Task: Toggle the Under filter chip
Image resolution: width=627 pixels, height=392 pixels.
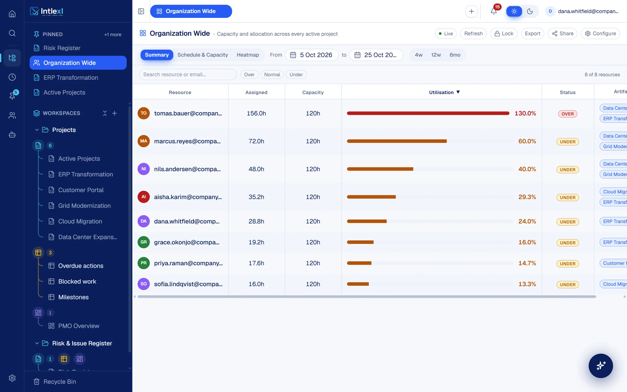Action: tap(296, 74)
